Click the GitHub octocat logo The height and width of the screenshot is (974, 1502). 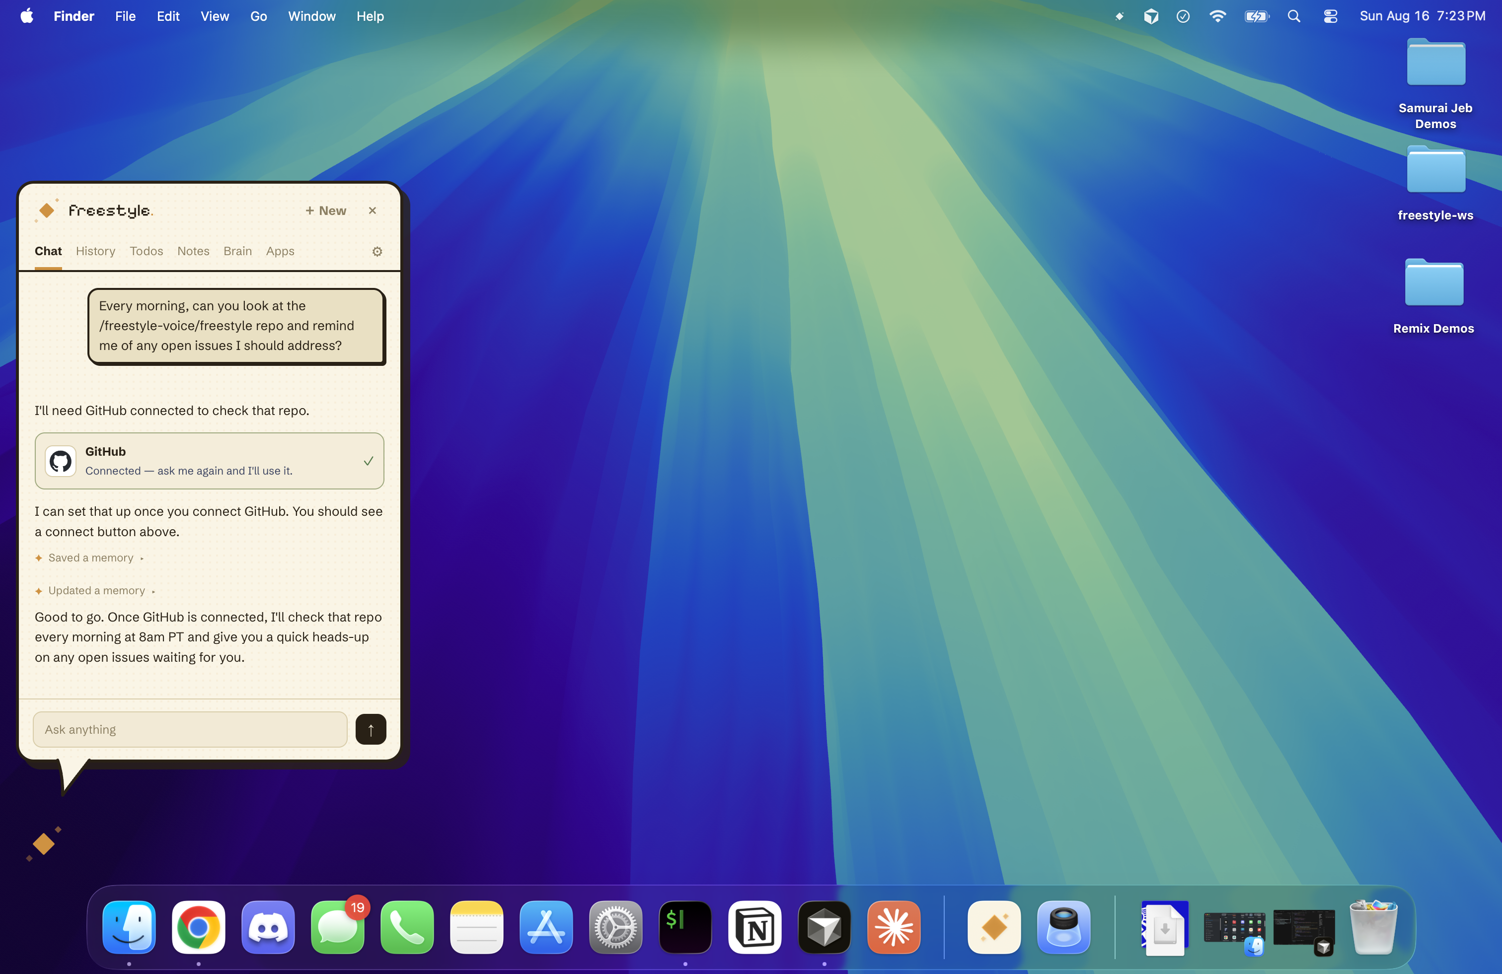click(x=61, y=461)
